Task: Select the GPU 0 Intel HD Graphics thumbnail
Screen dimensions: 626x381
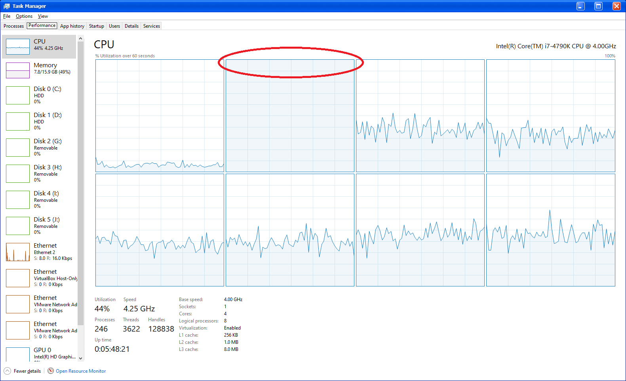Action: click(x=18, y=354)
